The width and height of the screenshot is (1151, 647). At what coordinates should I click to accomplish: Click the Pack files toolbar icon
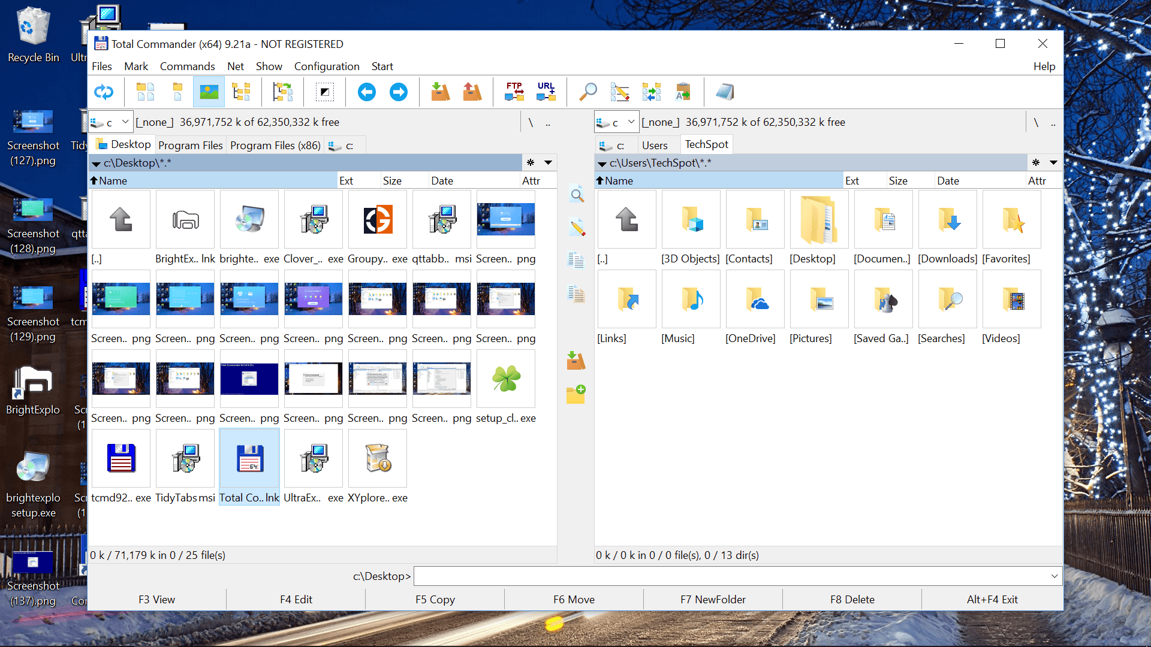pos(441,92)
